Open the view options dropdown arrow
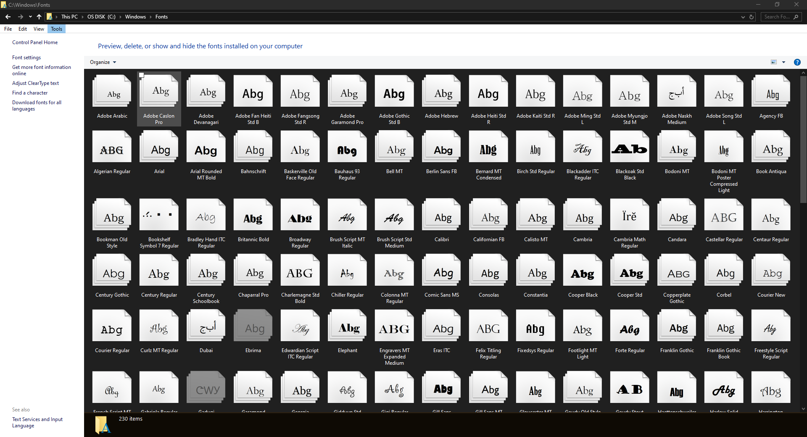 783,62
